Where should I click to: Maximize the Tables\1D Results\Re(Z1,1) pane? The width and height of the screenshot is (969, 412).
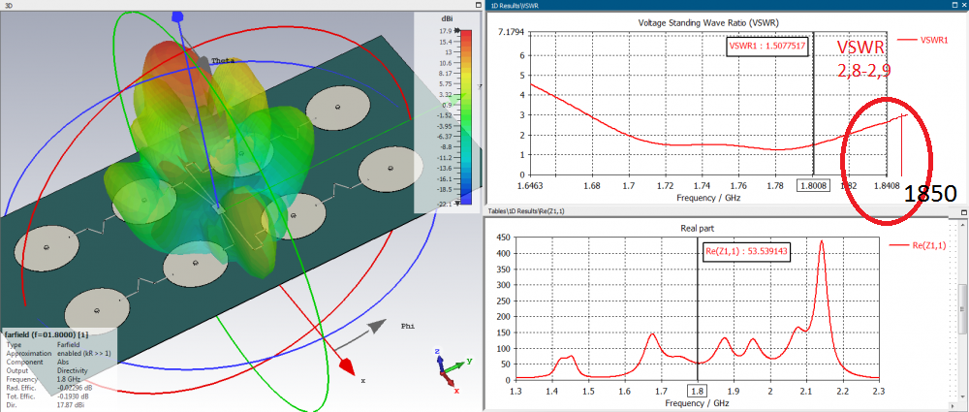coord(963,211)
